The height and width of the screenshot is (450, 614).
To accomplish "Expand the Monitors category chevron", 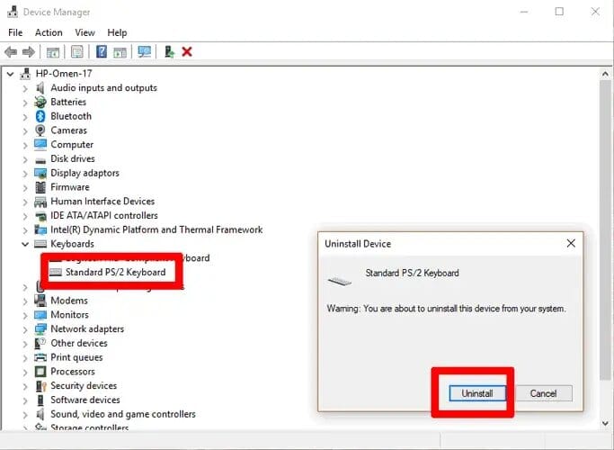I will (x=25, y=316).
